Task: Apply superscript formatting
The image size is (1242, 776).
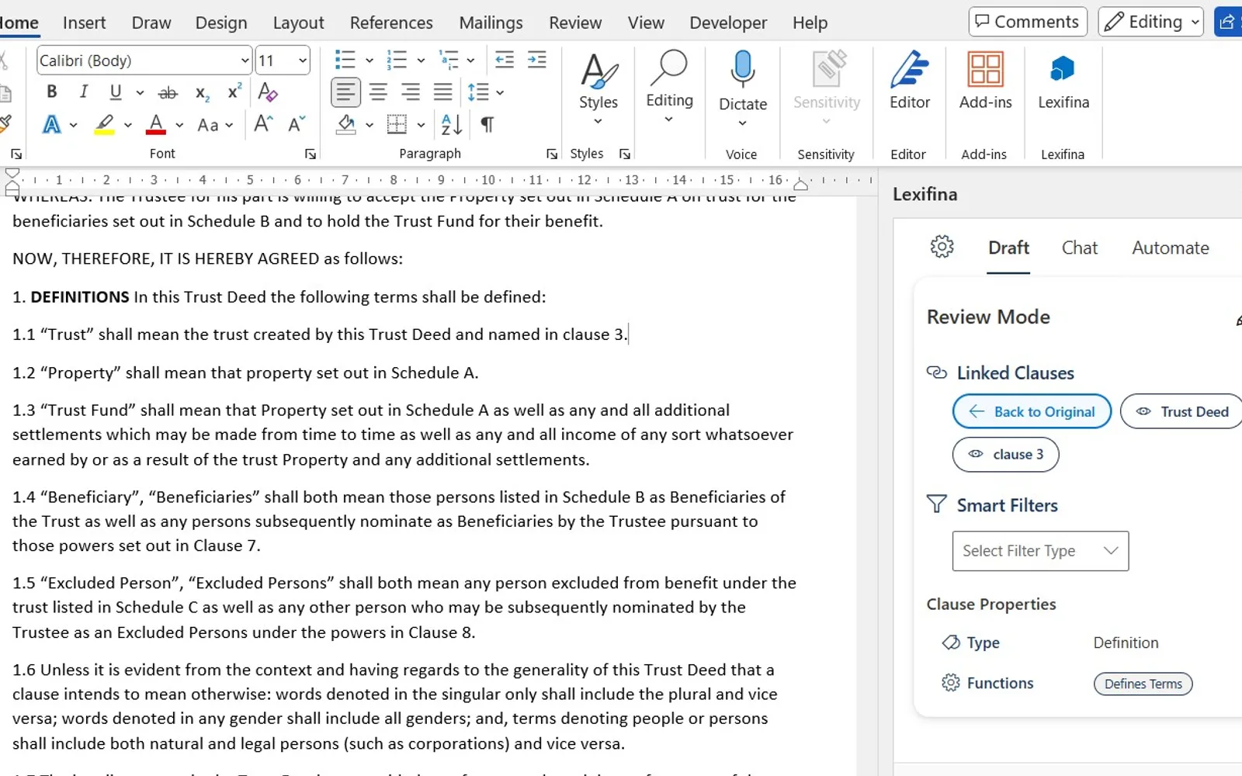Action: click(x=234, y=92)
